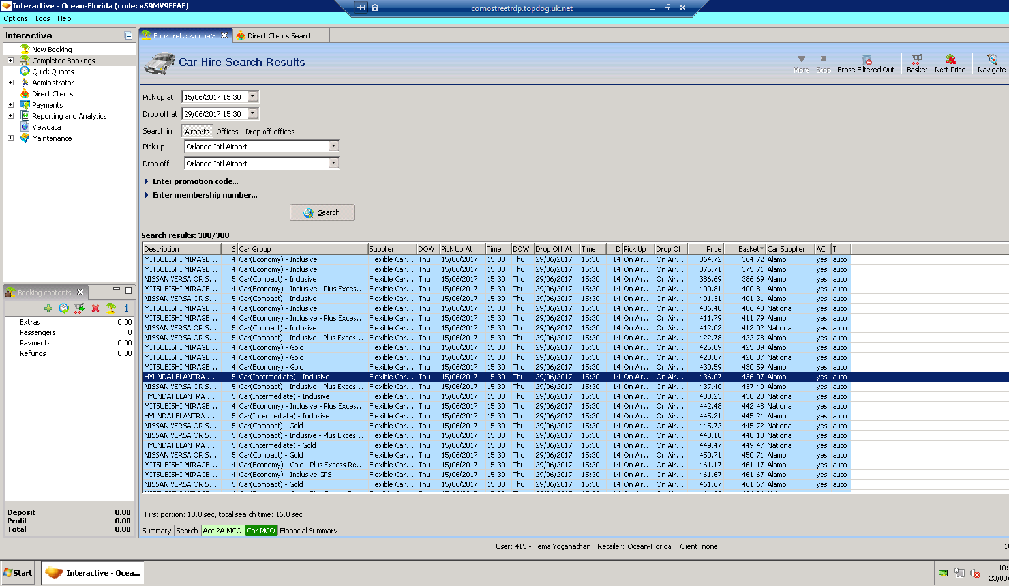Switch to the Direct Clients Search tab
This screenshot has height=586, width=1009.
[280, 36]
